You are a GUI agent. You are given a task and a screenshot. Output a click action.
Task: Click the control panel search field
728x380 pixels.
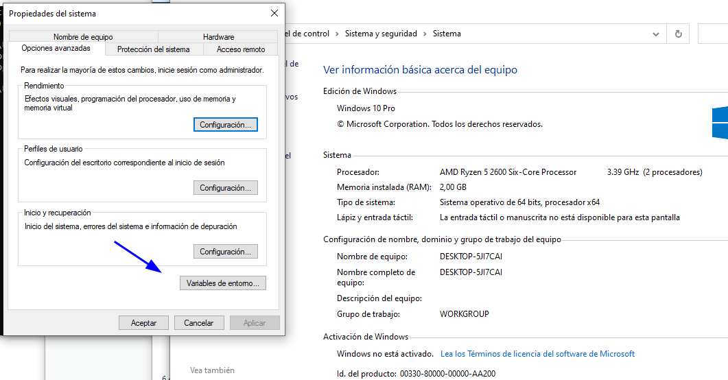point(713,34)
